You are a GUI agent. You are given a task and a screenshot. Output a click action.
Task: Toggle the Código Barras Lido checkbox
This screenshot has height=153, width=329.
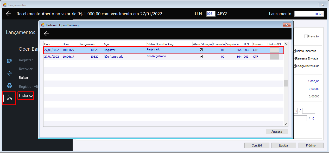(294, 66)
